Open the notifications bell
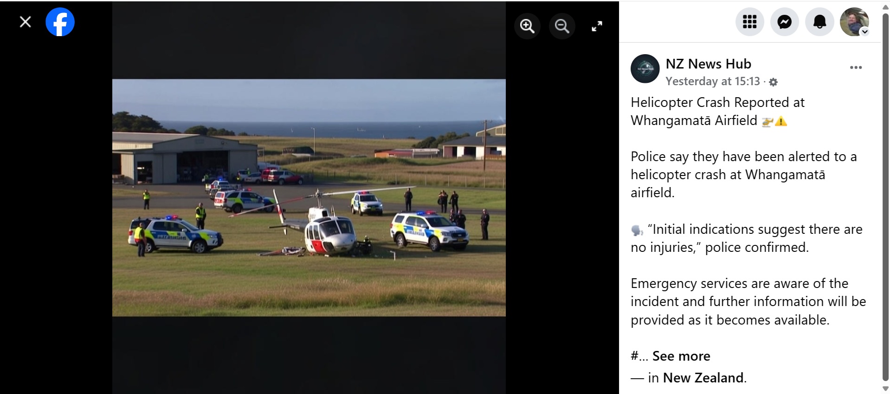 point(820,22)
